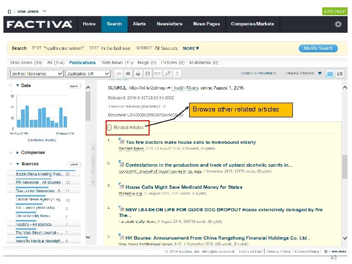This screenshot has width=352, height=264.
Task: Open the Newsletters tab
Action: [x=170, y=24]
